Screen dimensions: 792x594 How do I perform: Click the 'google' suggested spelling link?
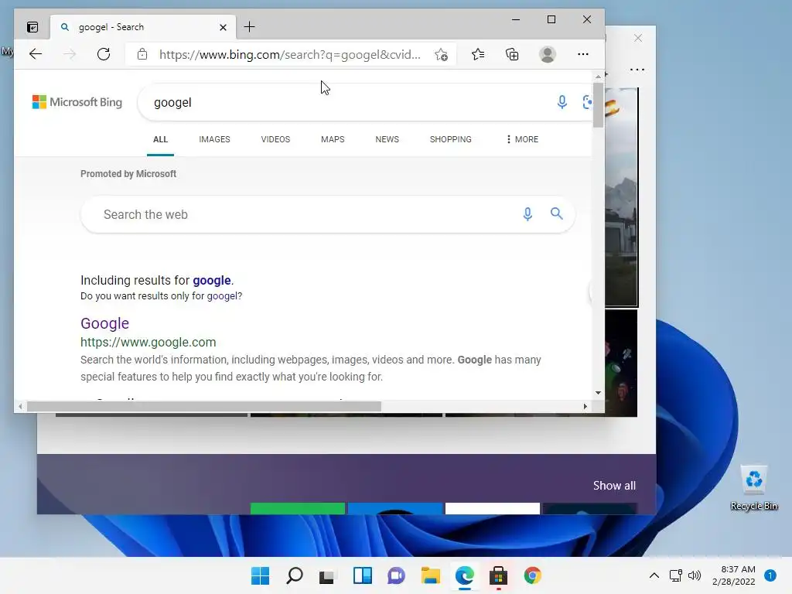[212, 280]
